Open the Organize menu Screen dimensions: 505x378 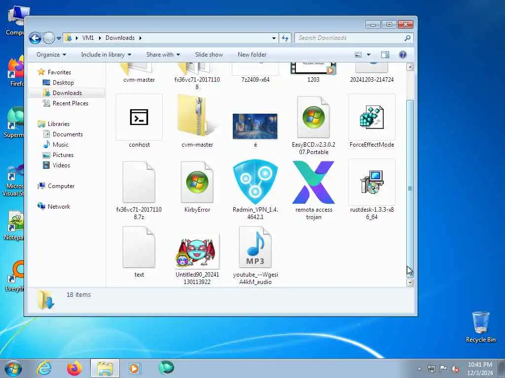coord(51,55)
